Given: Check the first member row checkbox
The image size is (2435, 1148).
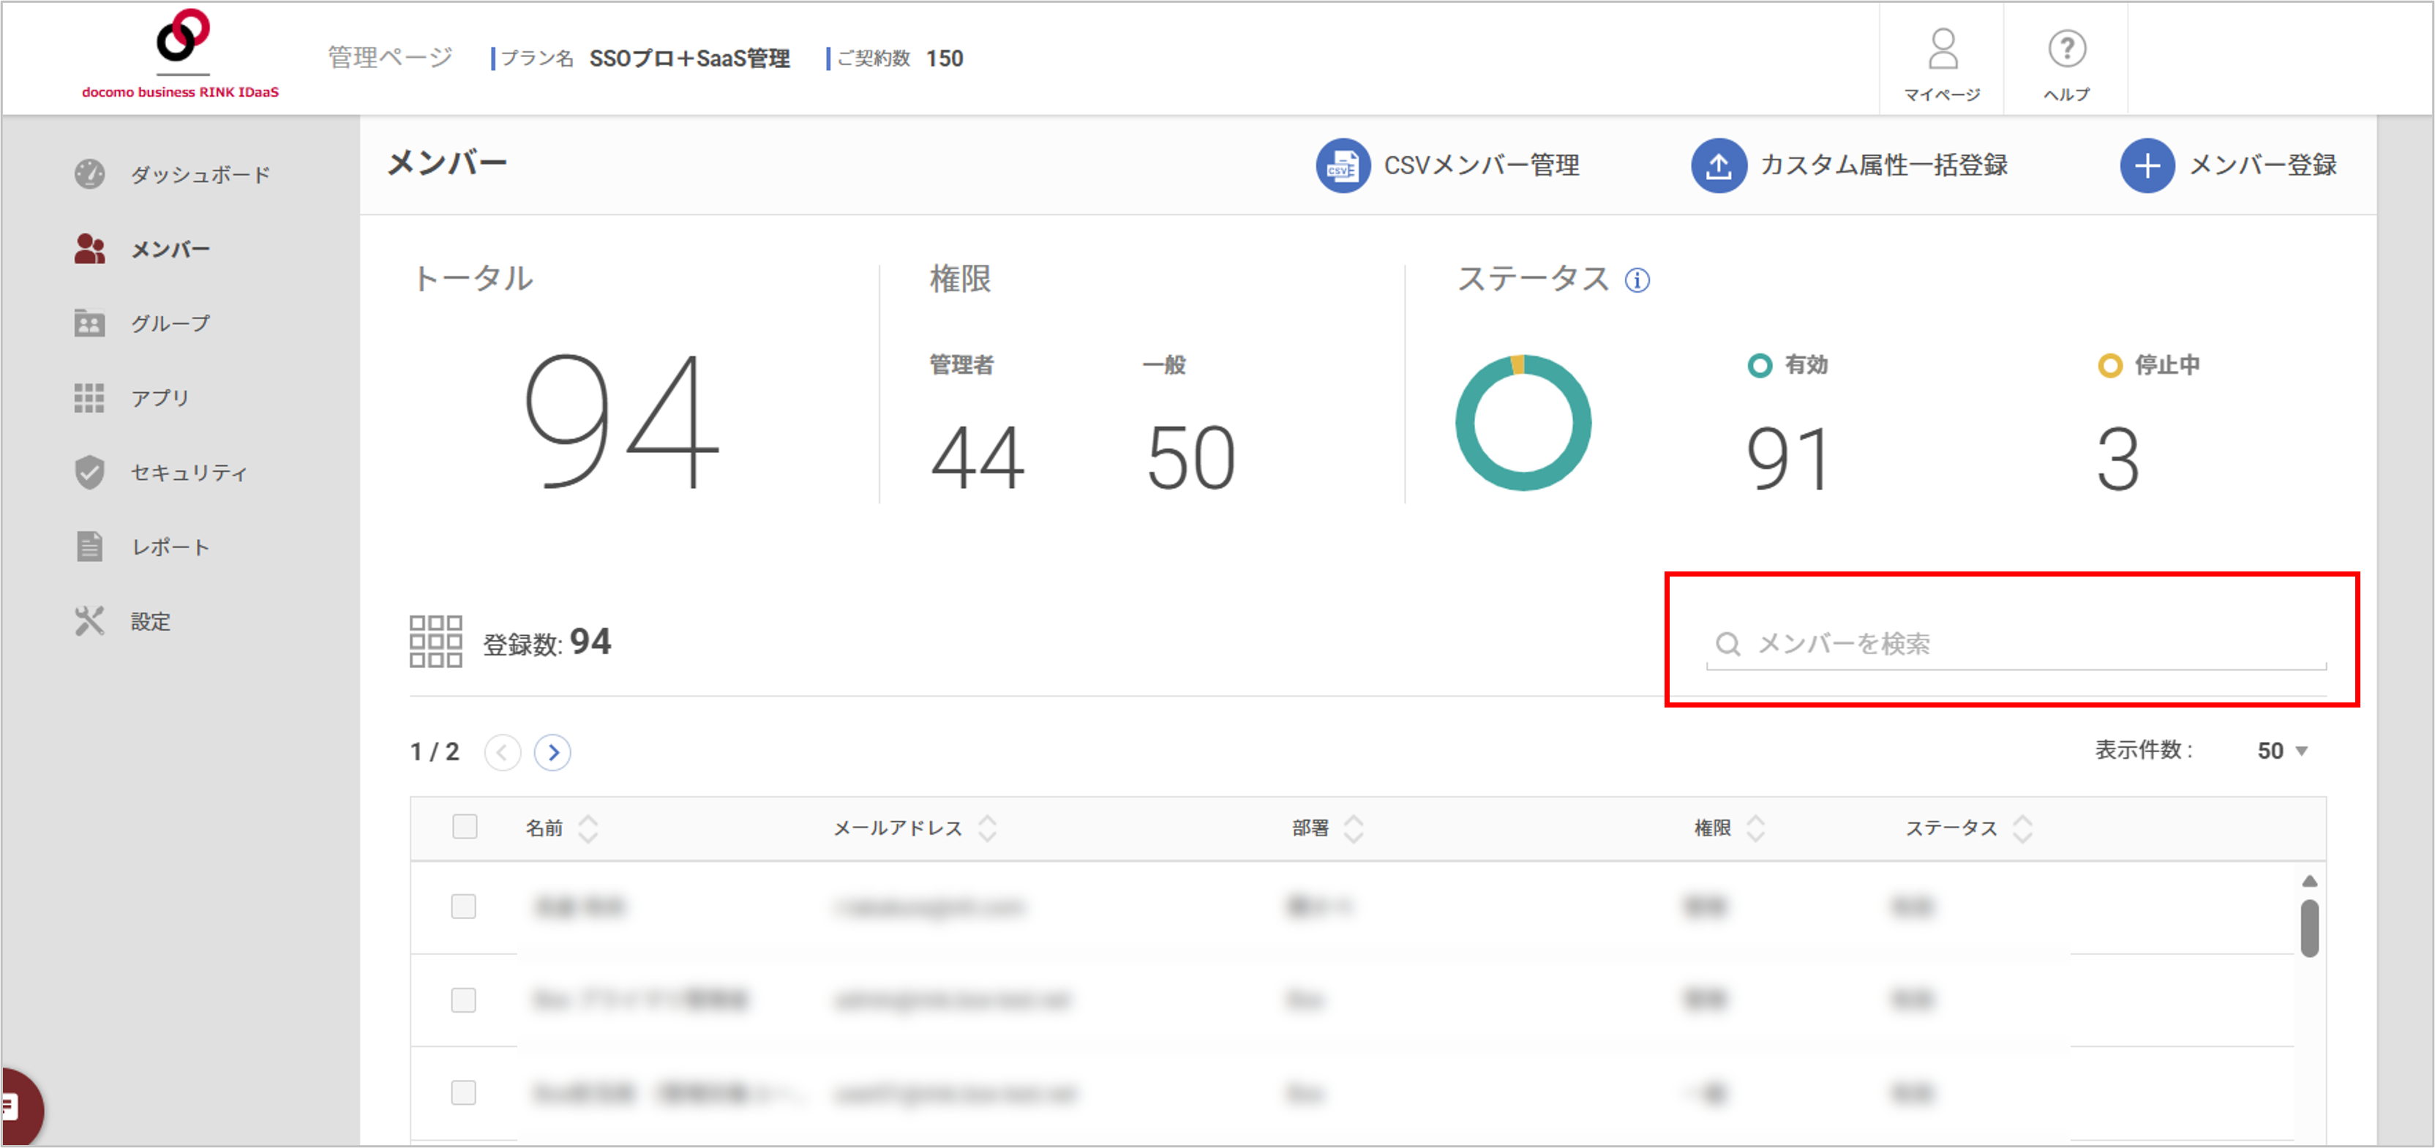Looking at the screenshot, I should point(464,907).
